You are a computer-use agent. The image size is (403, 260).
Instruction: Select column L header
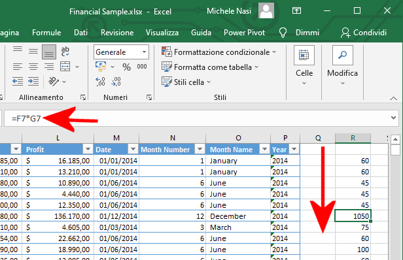(x=58, y=138)
